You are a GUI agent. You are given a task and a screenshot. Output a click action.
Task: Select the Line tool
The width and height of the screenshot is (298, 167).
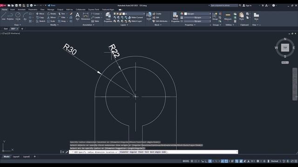tap(3, 16)
